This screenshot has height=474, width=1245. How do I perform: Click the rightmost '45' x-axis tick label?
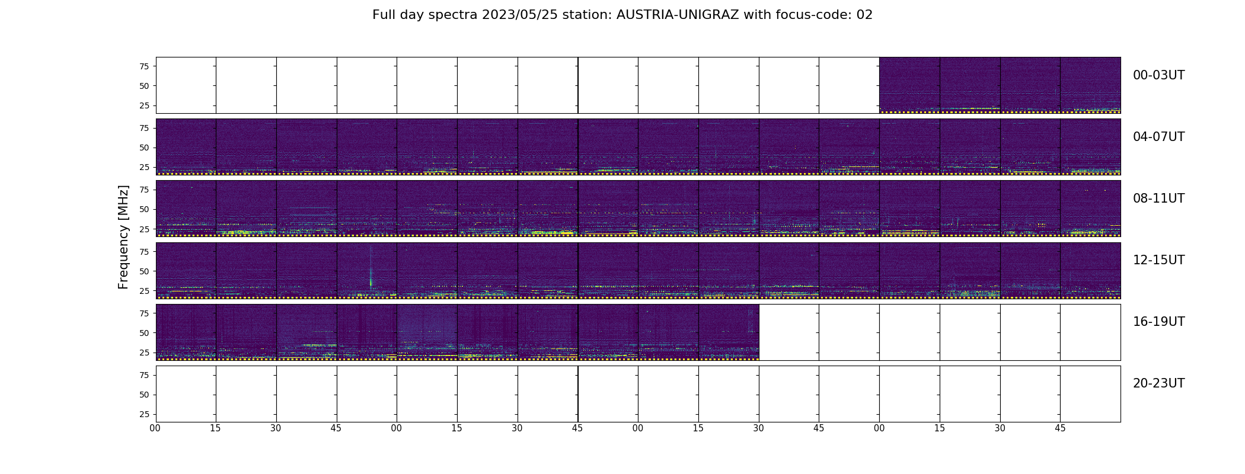[1060, 428]
